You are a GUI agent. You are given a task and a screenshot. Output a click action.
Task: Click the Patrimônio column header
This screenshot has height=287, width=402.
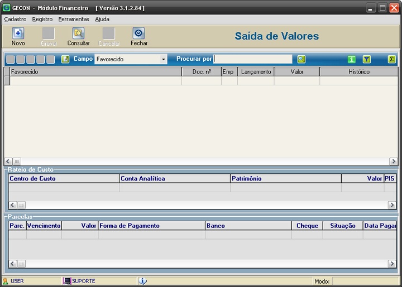286,178
